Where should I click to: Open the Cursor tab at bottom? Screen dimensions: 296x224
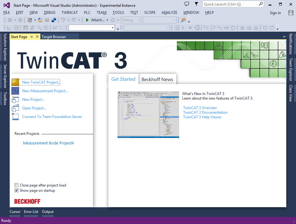pyautogui.click(x=15, y=212)
